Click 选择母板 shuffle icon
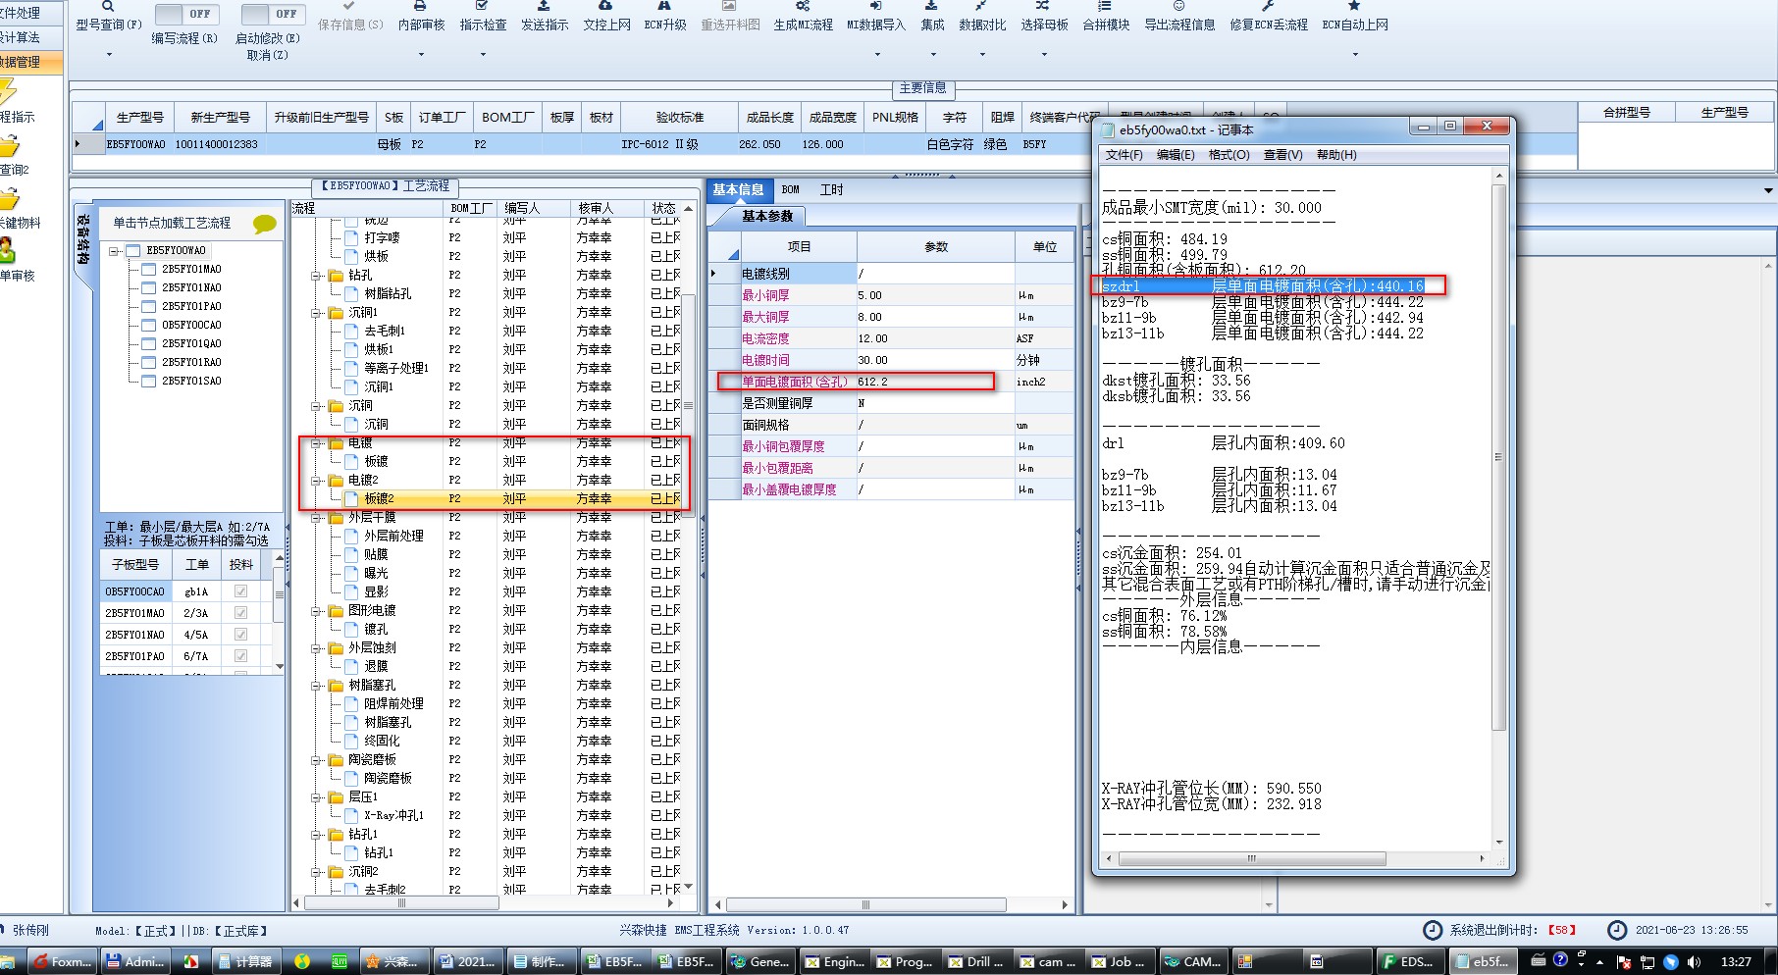Viewport: 1778px width, 975px height. click(x=1043, y=6)
